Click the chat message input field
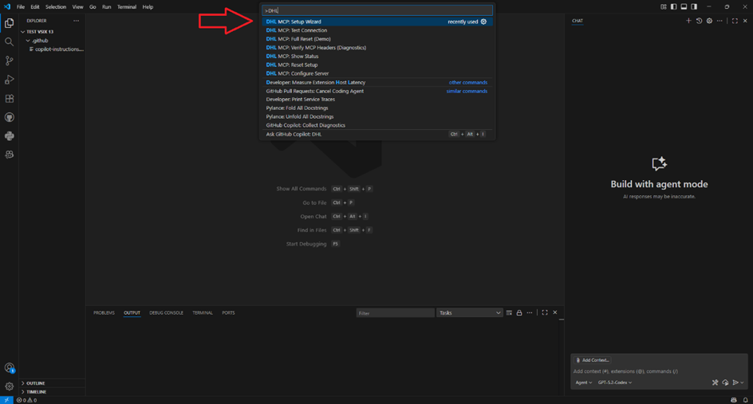Viewport: 753px width, 404px height. click(x=659, y=371)
